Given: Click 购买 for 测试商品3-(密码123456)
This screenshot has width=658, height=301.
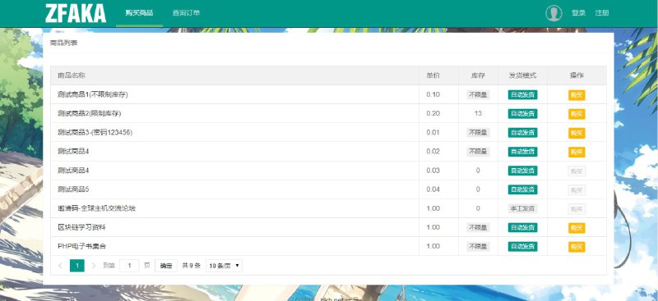Looking at the screenshot, I should (x=577, y=133).
